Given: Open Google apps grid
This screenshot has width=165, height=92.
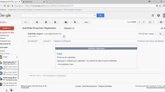Looking at the screenshot, I should tap(153, 15).
